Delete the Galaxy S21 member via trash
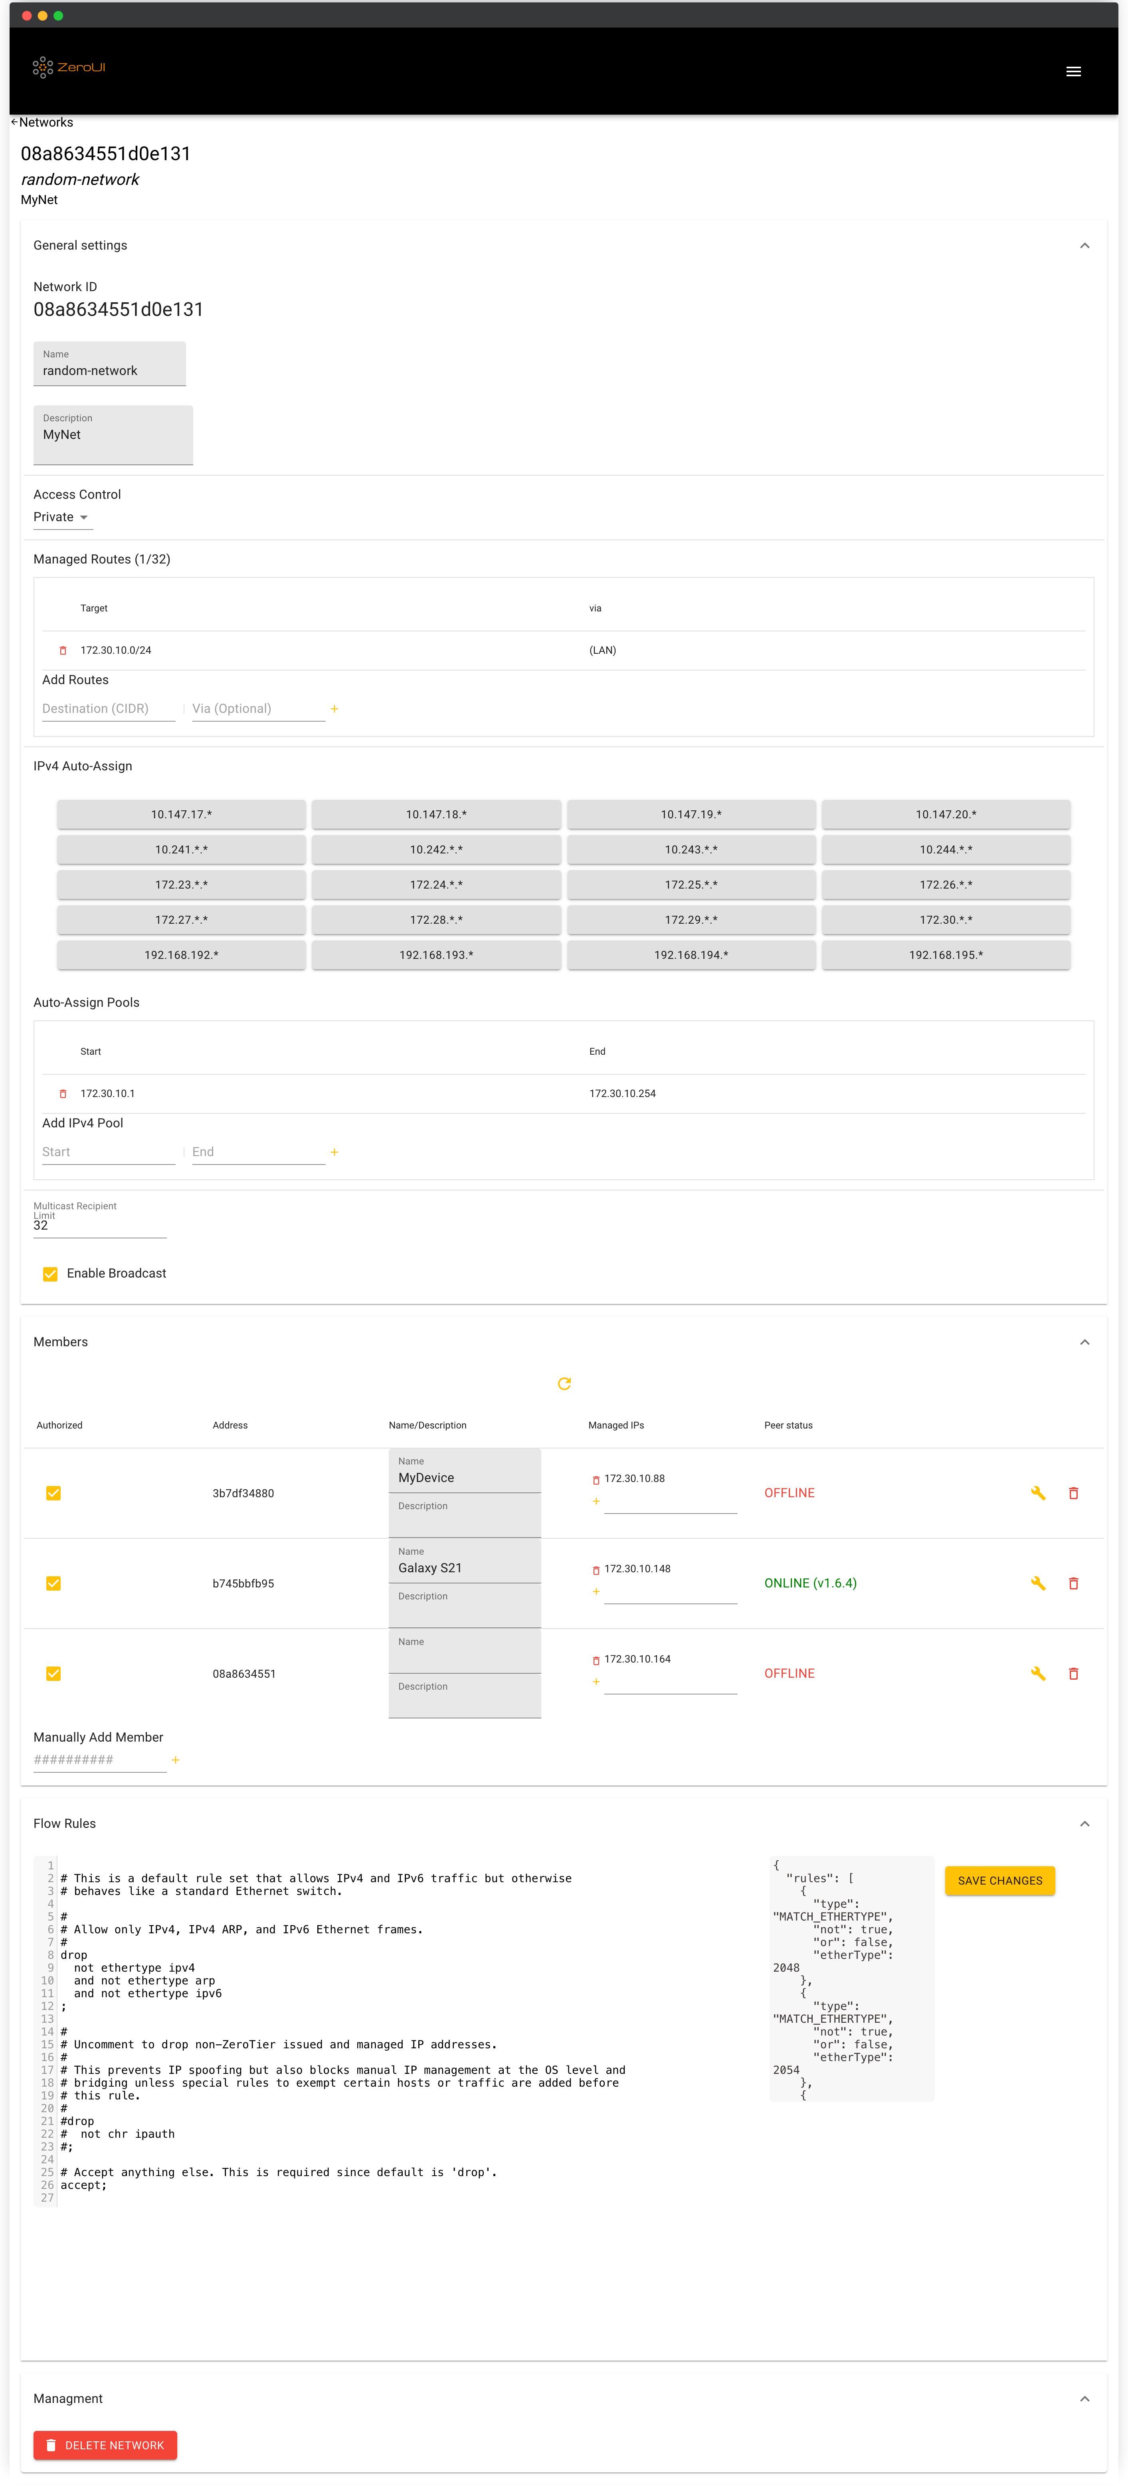Viewport: 1128px width, 2486px height. click(x=1072, y=1583)
